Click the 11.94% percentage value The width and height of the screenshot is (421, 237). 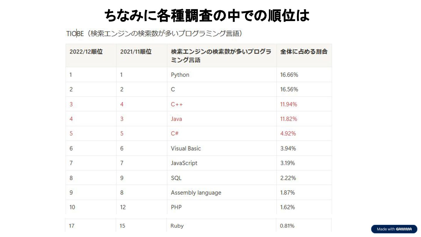pos(289,104)
